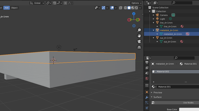Open the Snapping options dropdown
The height and width of the screenshot is (111, 199).
(59, 3)
